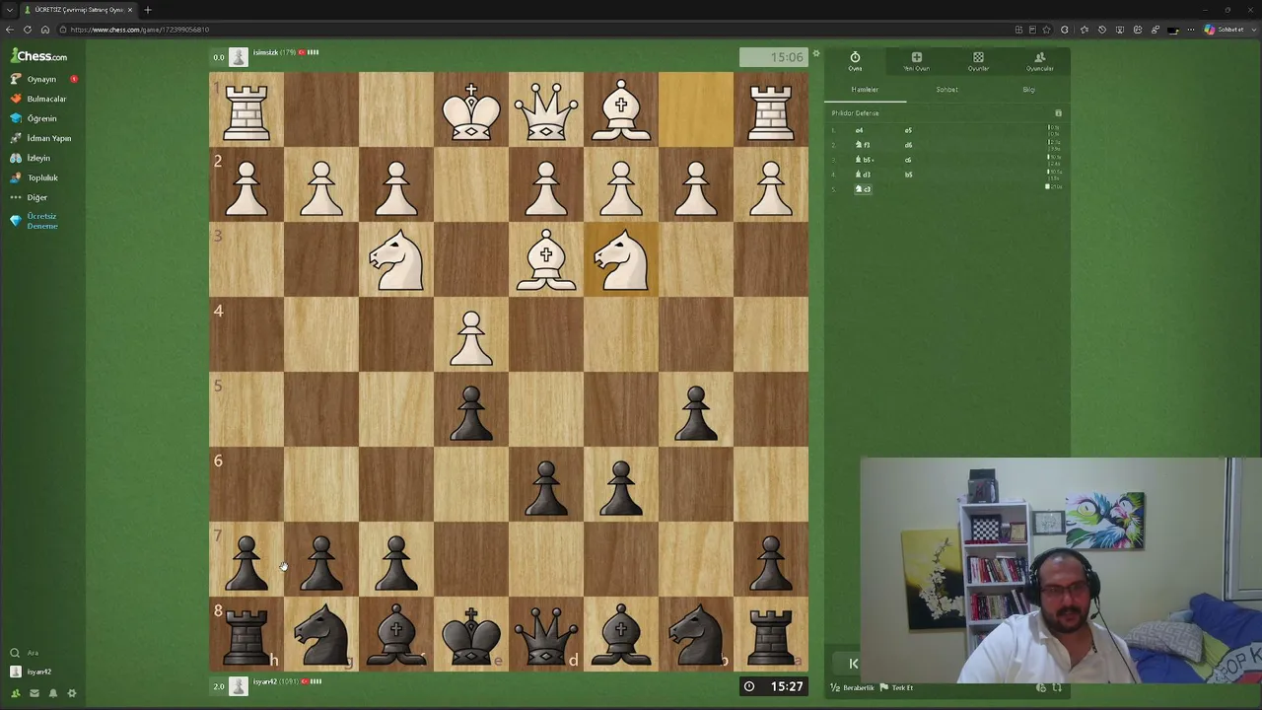Click the browser home icon
The height and width of the screenshot is (710, 1262).
[45, 30]
